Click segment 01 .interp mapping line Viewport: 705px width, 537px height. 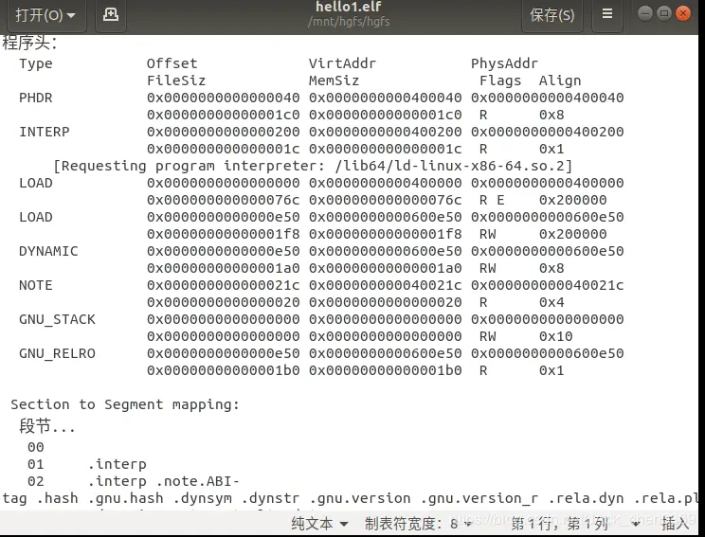pyautogui.click(x=87, y=464)
